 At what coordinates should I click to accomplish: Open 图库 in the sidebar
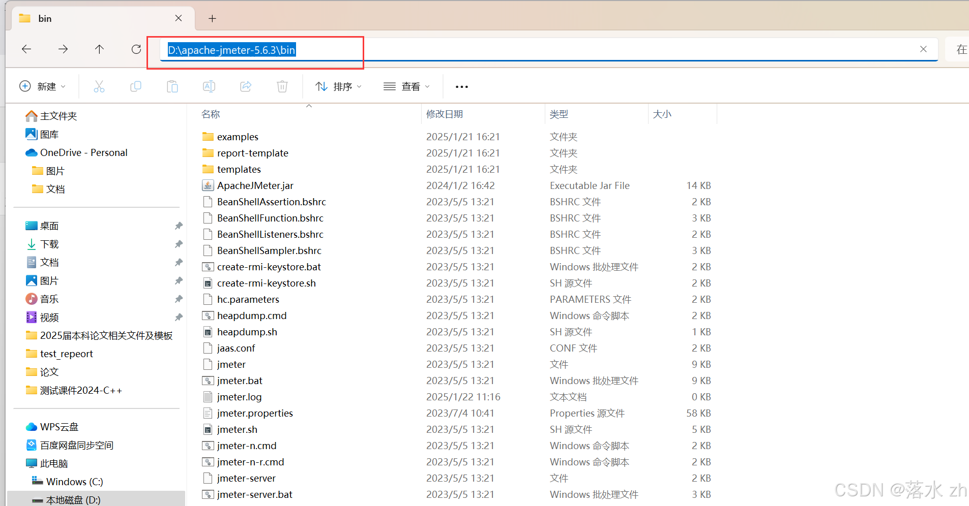click(42, 135)
